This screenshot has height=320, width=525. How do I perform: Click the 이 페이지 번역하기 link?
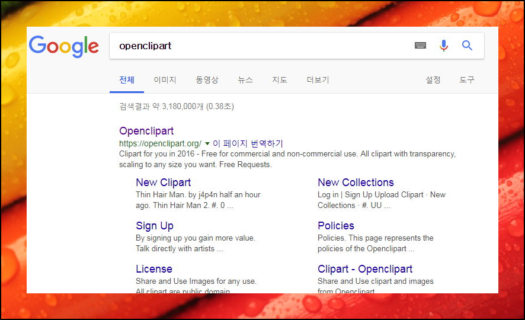click(248, 143)
